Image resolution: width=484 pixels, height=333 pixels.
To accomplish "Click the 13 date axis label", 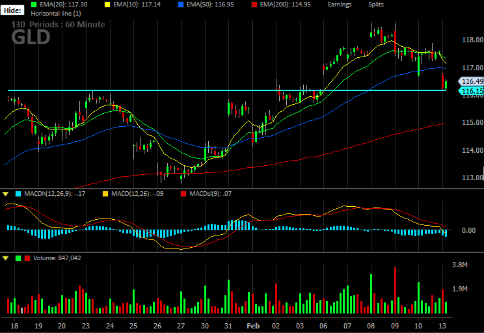I will click(x=442, y=326).
